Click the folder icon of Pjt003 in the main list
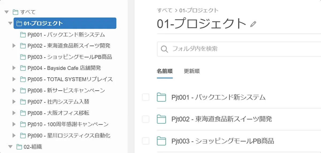The height and width of the screenshot is (153, 321). click(161, 141)
